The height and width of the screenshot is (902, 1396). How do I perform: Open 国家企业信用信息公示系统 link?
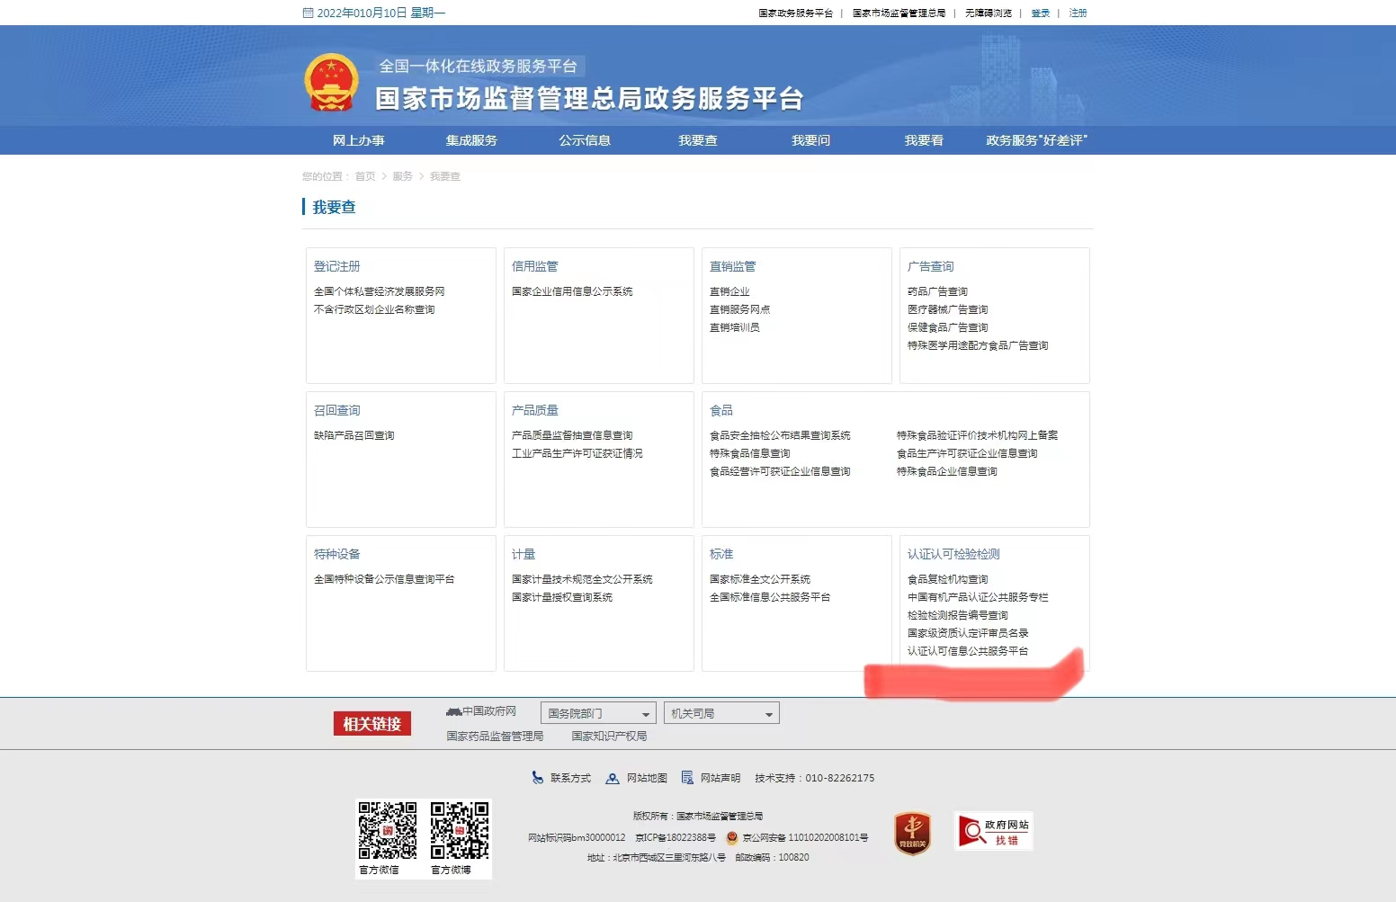[572, 291]
